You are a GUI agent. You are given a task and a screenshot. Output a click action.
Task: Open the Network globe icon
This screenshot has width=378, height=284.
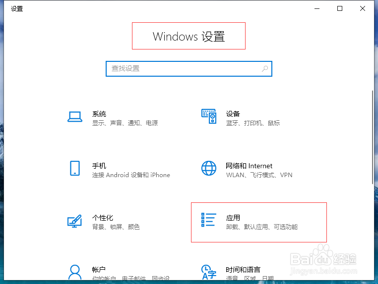[209, 168]
